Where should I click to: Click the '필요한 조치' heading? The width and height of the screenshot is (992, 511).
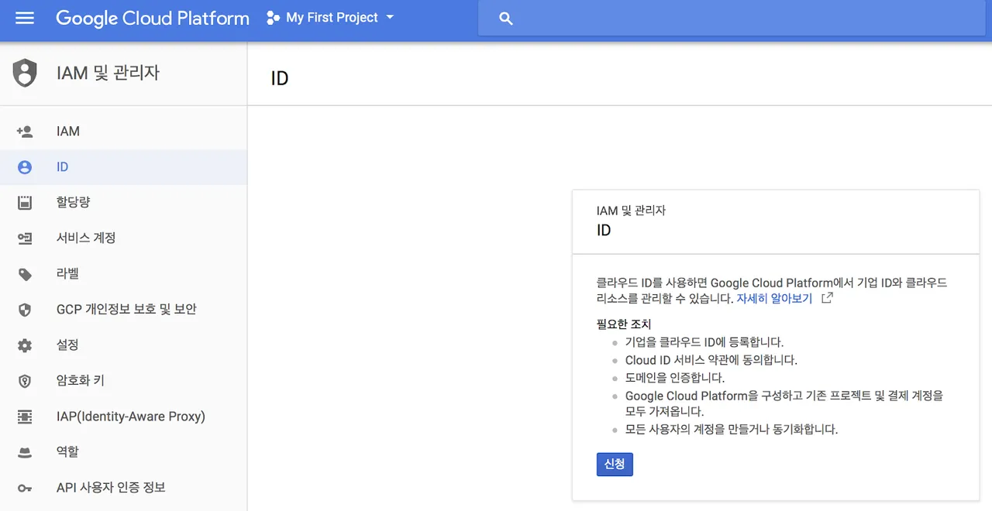624,324
